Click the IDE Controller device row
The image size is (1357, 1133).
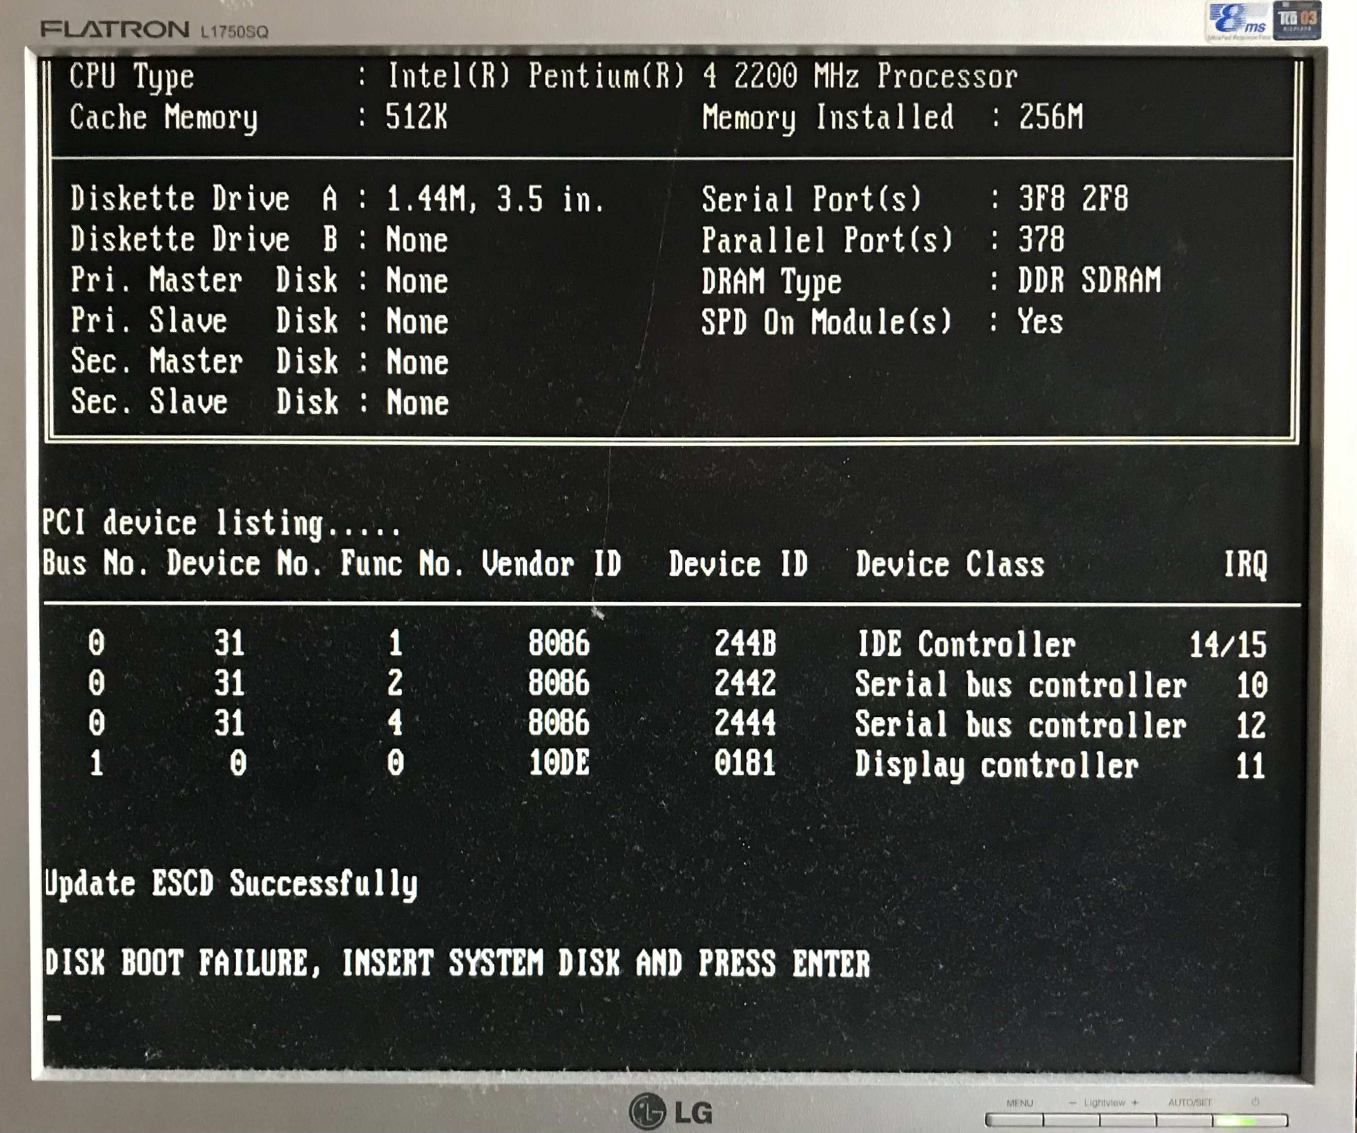pos(965,644)
